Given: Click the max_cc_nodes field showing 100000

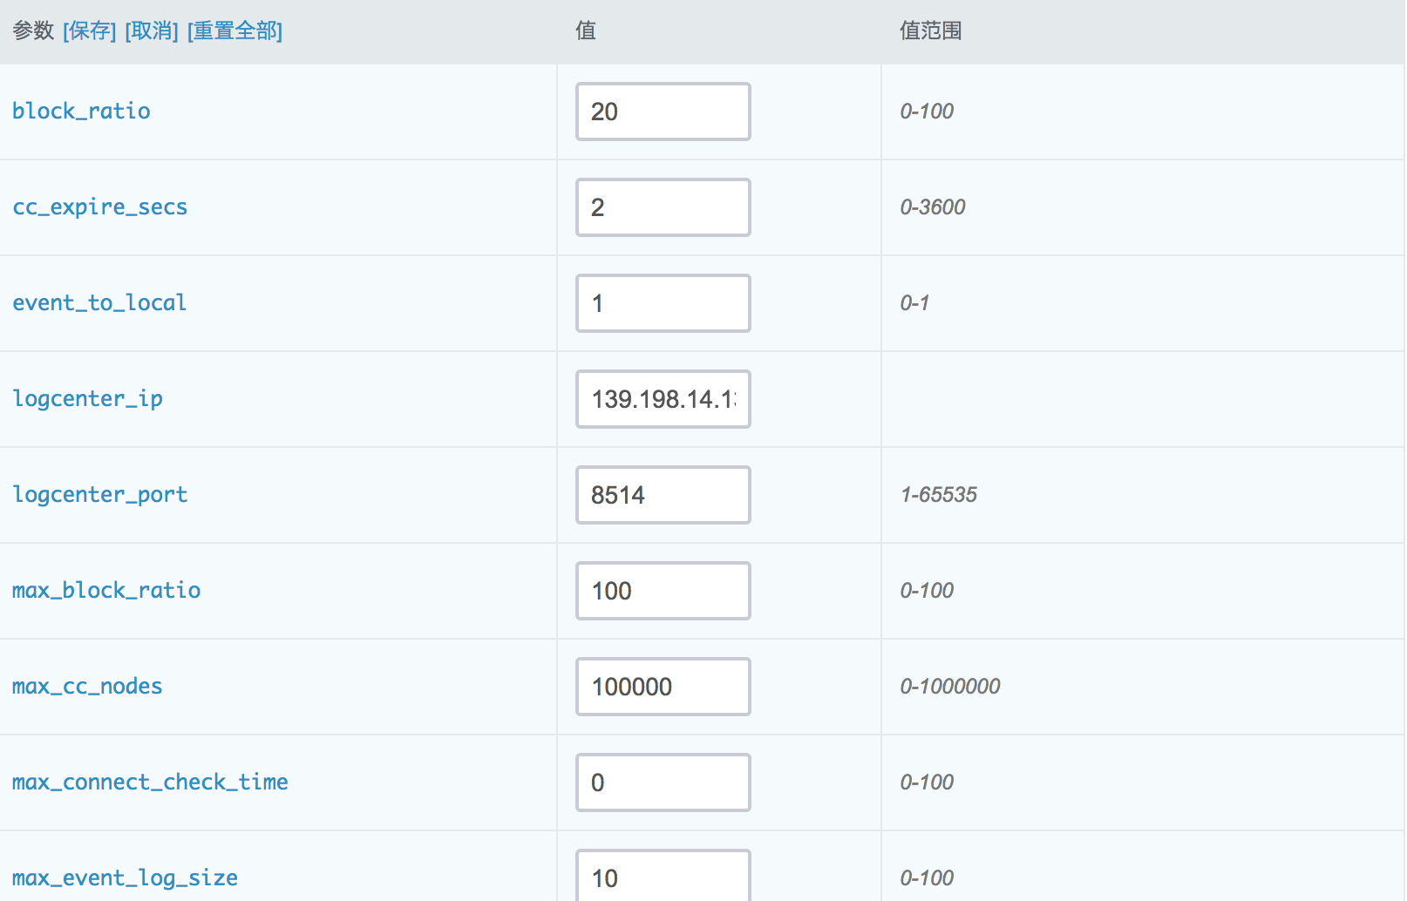Looking at the screenshot, I should click(663, 687).
